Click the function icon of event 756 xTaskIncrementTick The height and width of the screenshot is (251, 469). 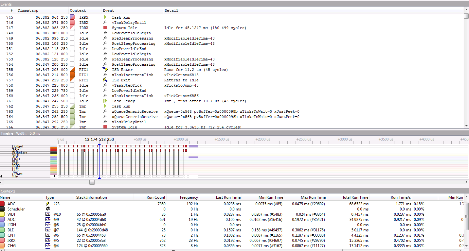[105, 75]
